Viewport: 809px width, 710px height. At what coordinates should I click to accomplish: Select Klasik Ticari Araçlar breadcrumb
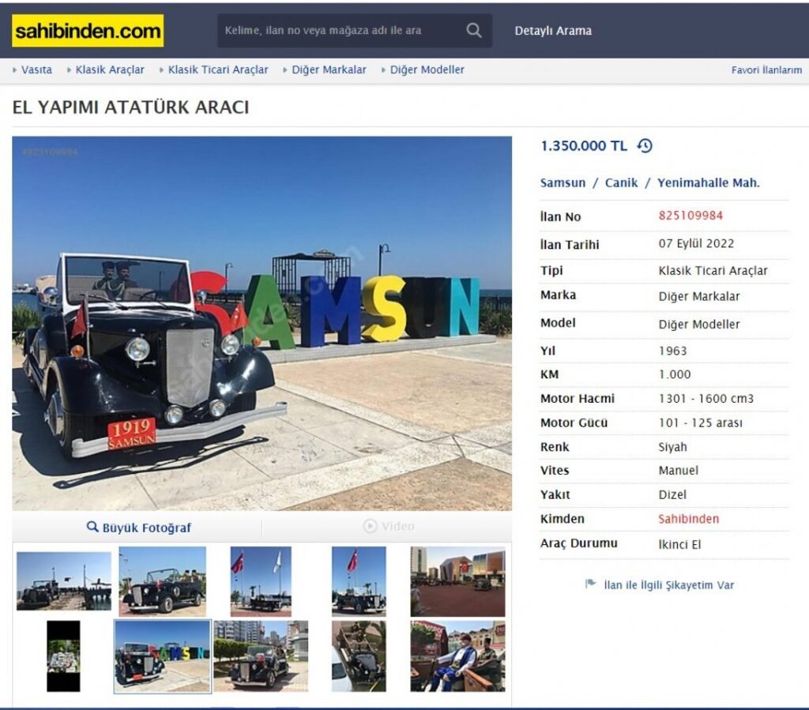coord(218,69)
